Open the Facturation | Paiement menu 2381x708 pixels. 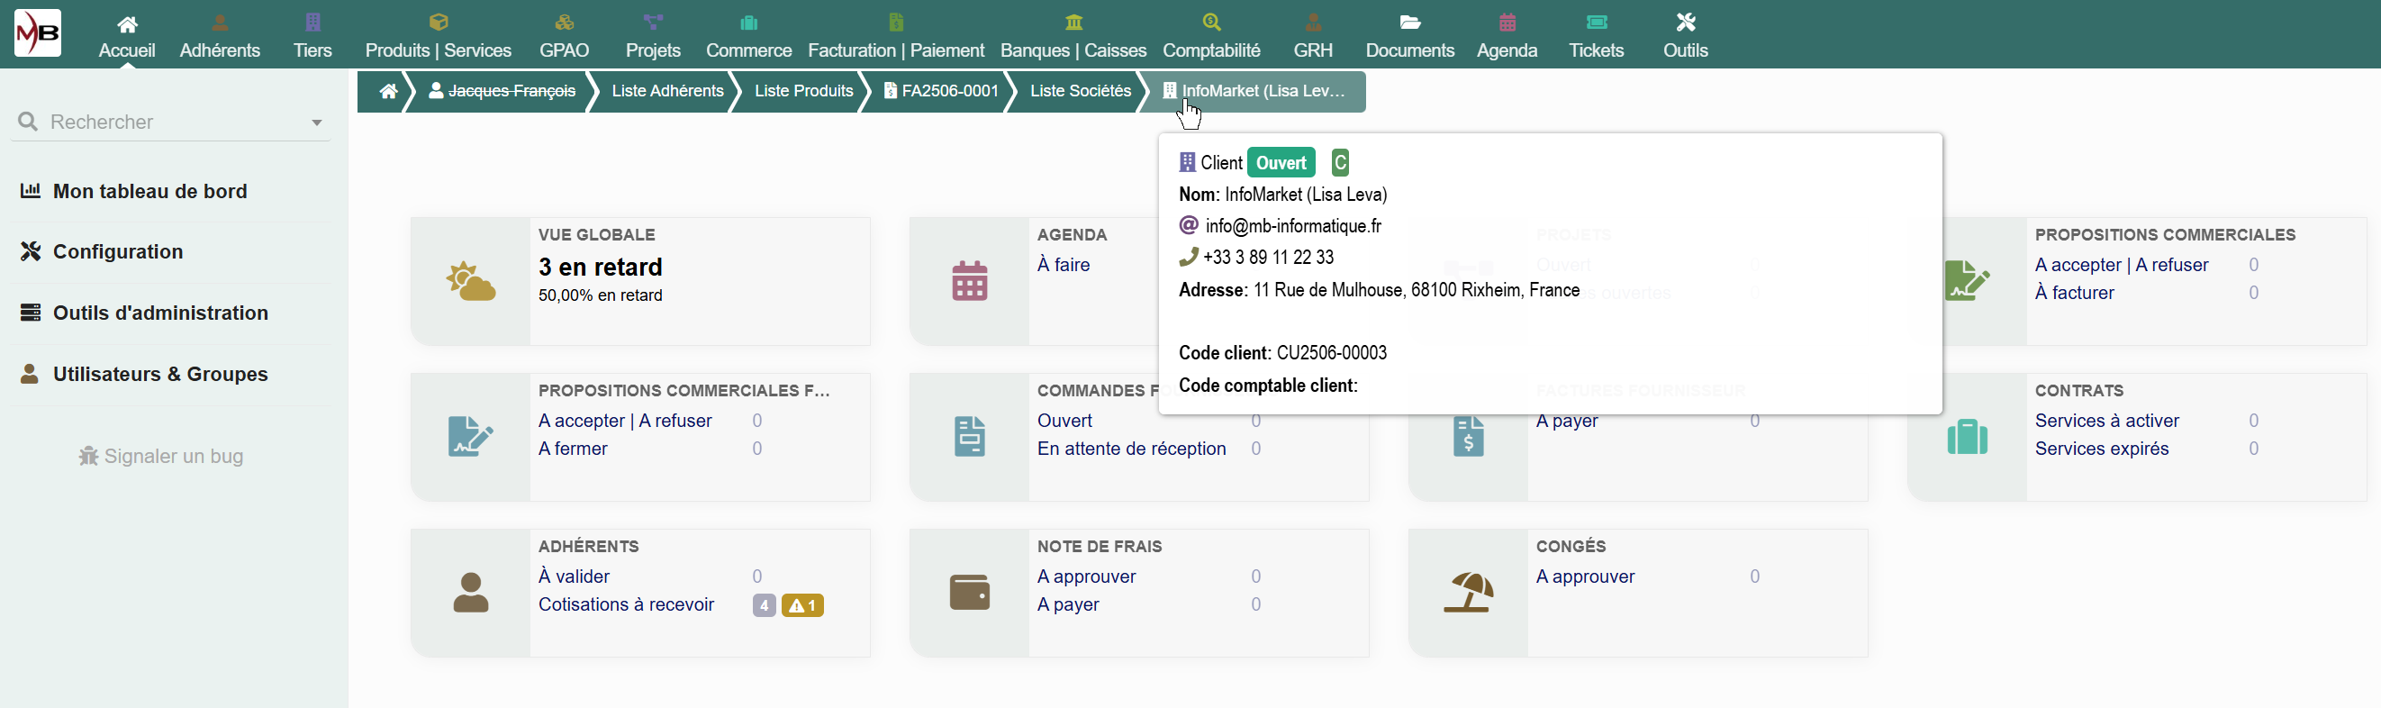896,35
